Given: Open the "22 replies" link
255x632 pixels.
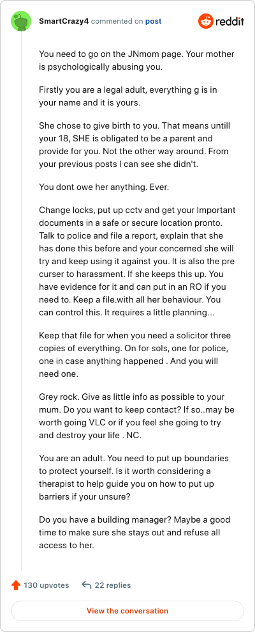Looking at the screenshot, I should [113, 585].
